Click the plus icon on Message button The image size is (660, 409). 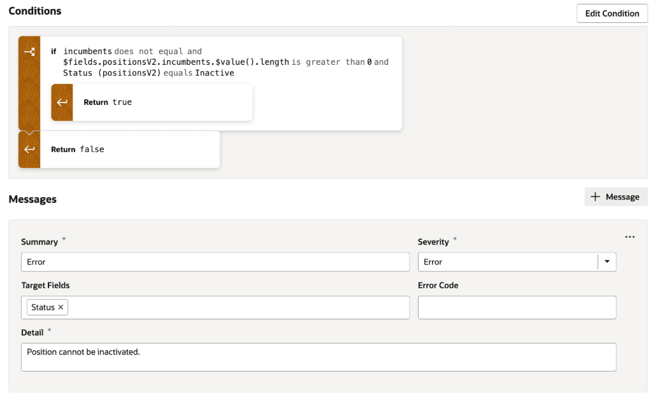(x=596, y=197)
